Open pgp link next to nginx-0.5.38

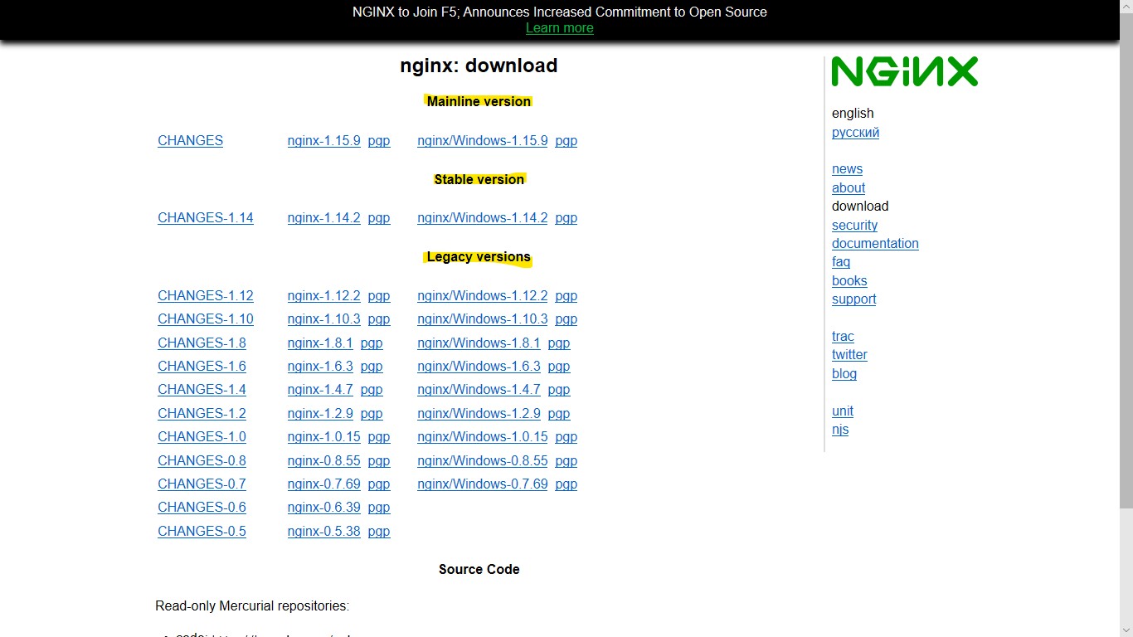point(379,532)
